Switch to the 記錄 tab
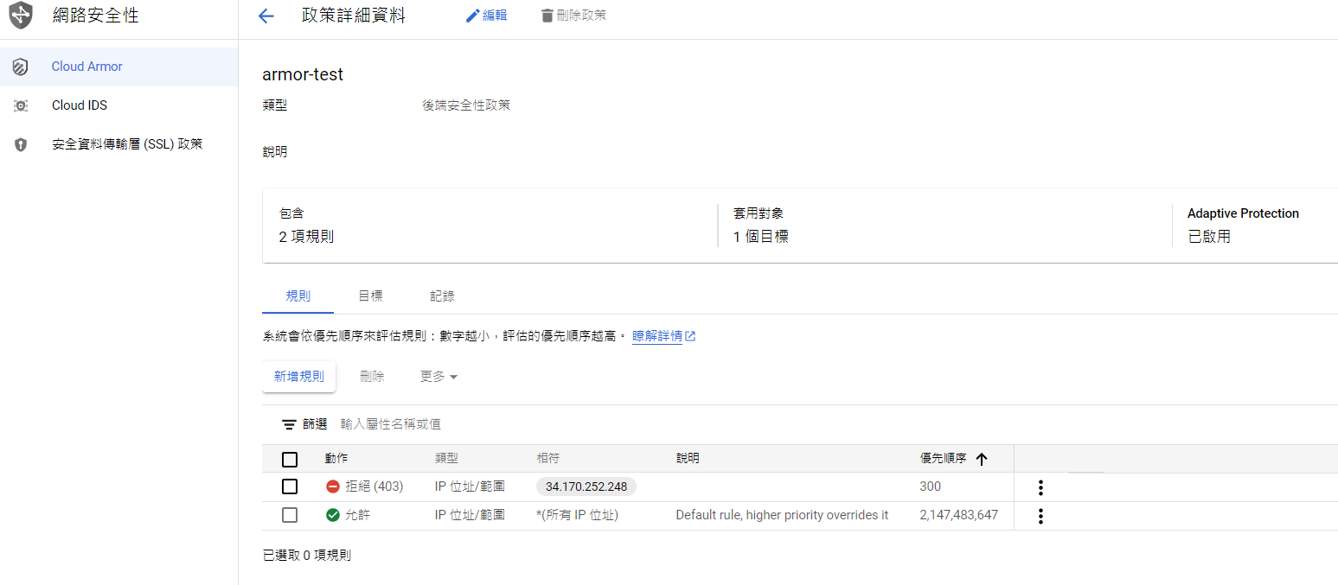This screenshot has width=1338, height=585. click(x=442, y=296)
